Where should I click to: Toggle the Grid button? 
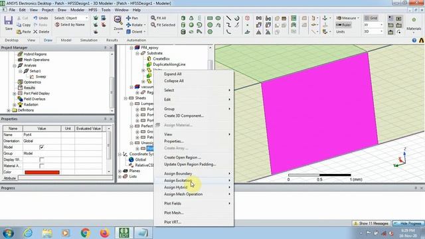(x=371, y=18)
